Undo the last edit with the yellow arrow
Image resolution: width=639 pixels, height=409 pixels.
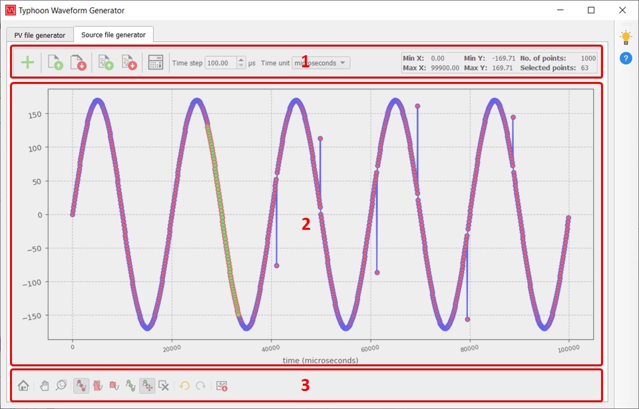pyautogui.click(x=184, y=386)
